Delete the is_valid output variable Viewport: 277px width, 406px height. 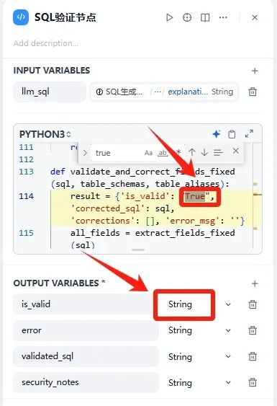(x=253, y=304)
